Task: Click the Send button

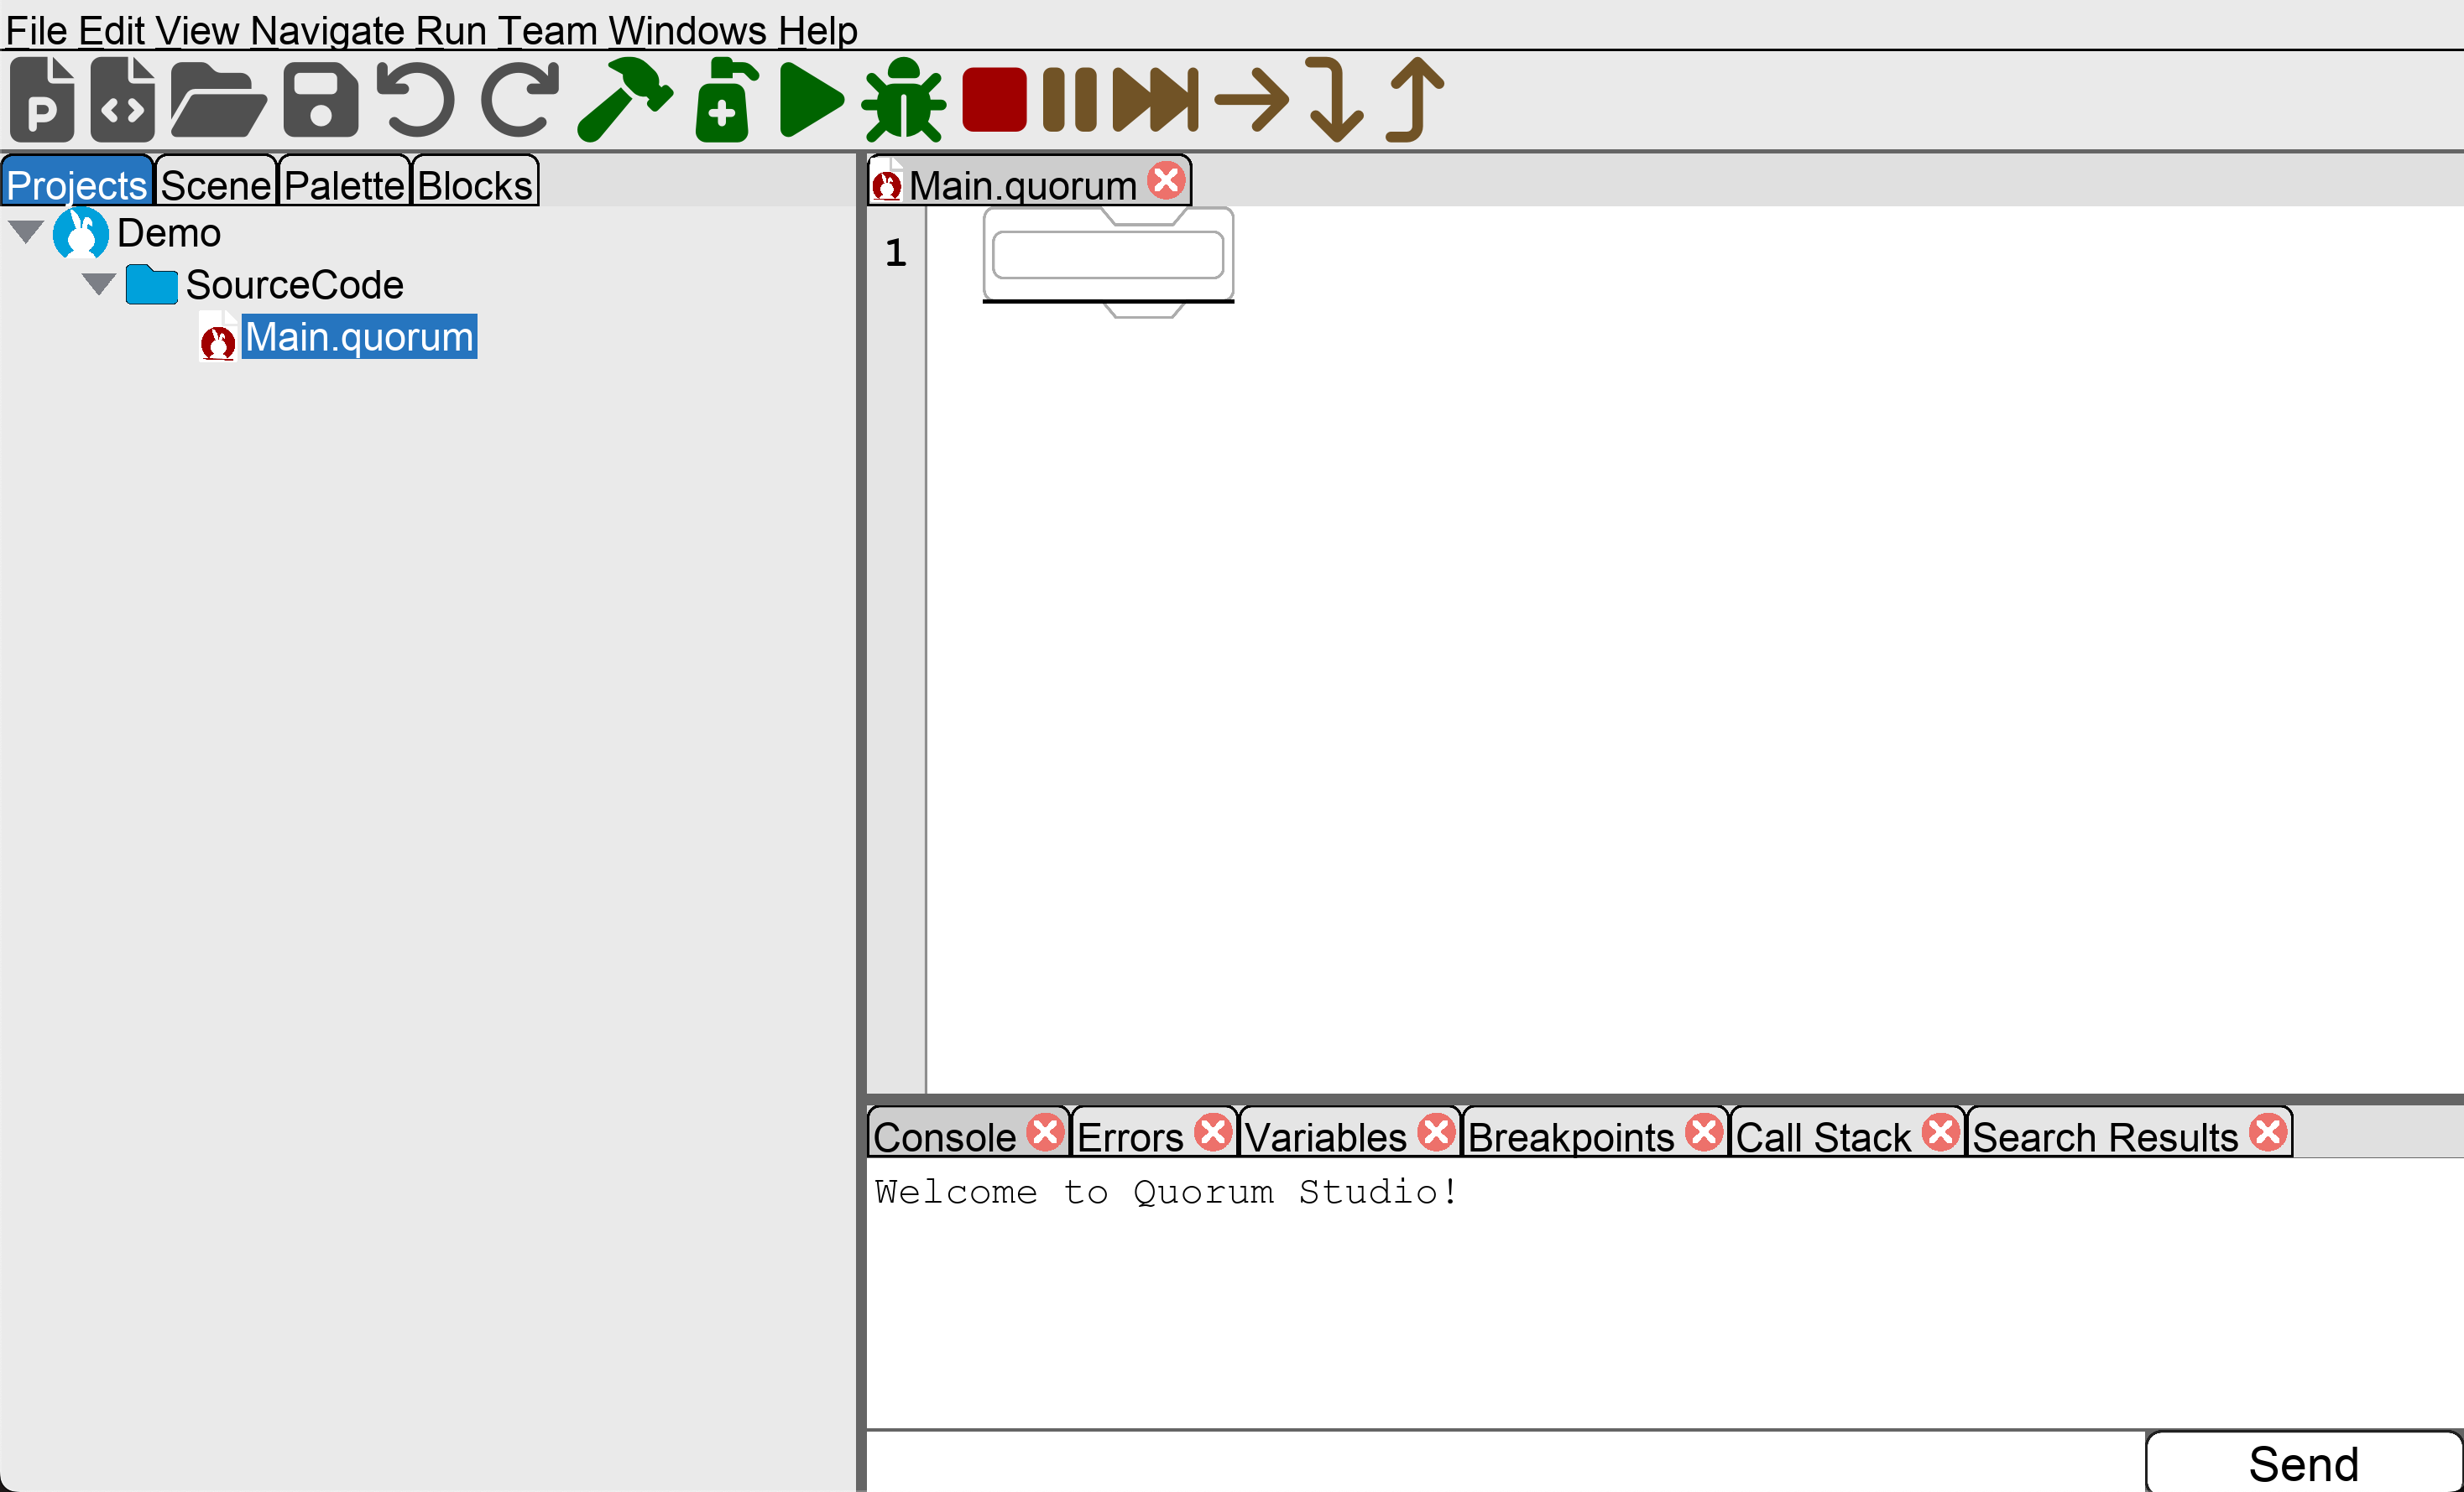Action: pos(2303,1463)
